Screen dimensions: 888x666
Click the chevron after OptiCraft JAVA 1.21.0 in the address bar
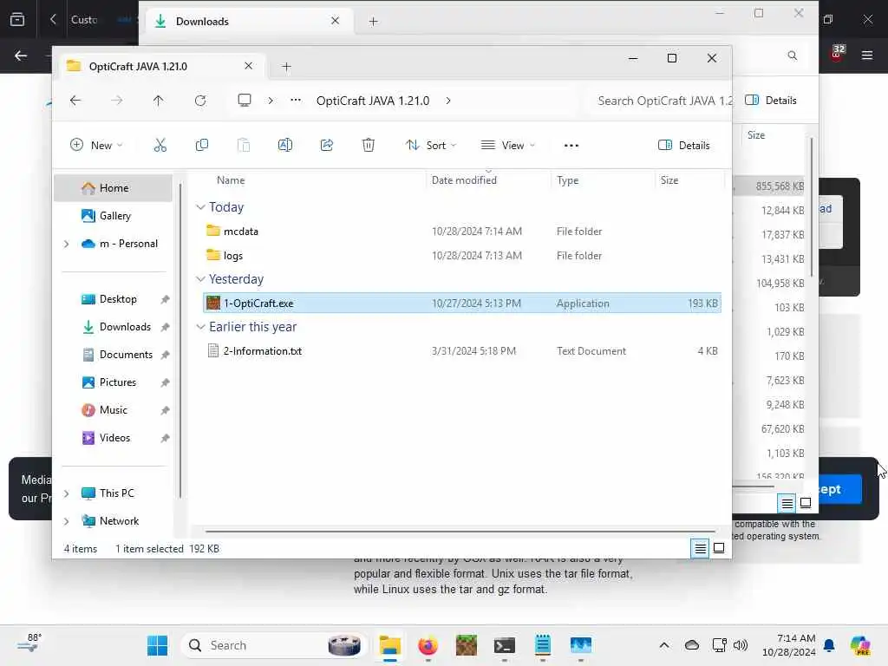coord(448,101)
